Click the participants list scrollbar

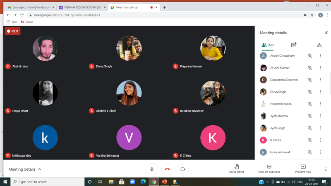[330, 83]
